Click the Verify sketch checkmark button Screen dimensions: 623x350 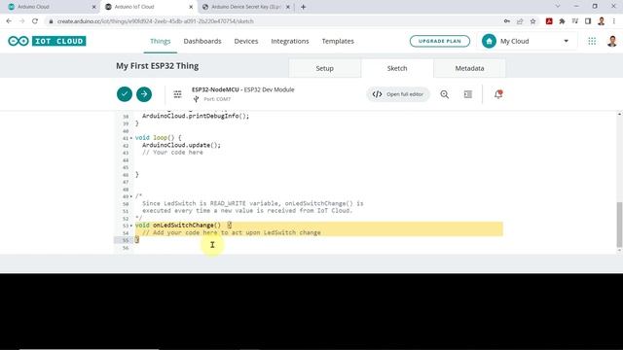[125, 94]
